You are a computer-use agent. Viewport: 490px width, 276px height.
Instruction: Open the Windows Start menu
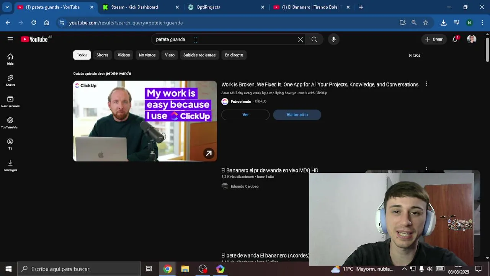tap(8, 269)
